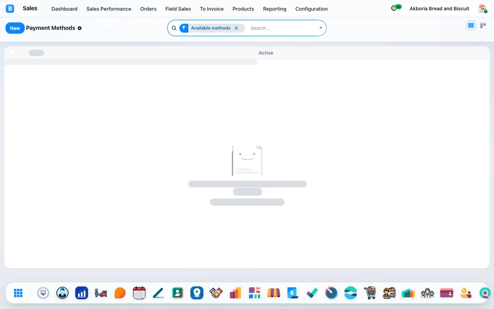Open the shopping cart app in dock

point(370,293)
